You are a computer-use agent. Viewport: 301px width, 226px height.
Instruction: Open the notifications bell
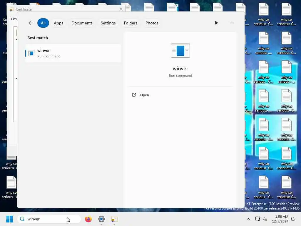tap(293, 219)
